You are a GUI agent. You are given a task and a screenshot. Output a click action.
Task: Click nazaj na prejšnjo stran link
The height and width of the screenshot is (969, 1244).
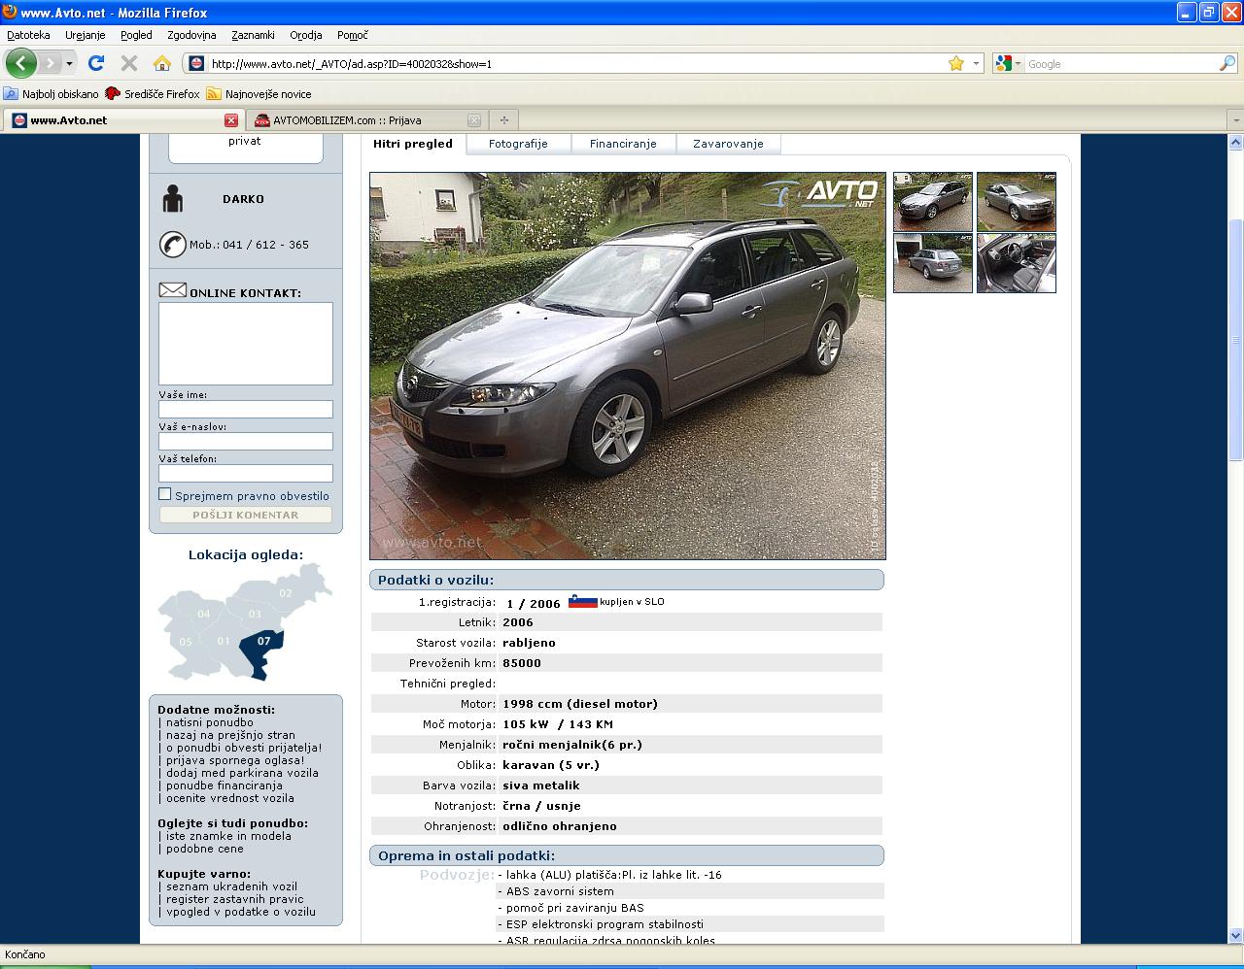pos(230,735)
